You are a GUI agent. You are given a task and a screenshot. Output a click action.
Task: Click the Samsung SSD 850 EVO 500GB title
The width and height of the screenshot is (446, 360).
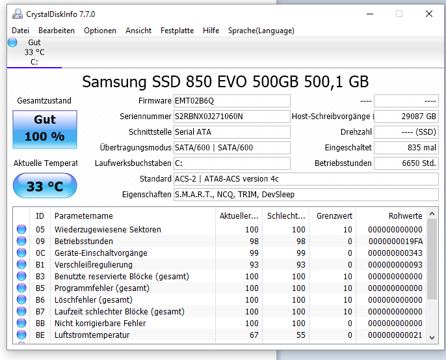pyautogui.click(x=225, y=82)
